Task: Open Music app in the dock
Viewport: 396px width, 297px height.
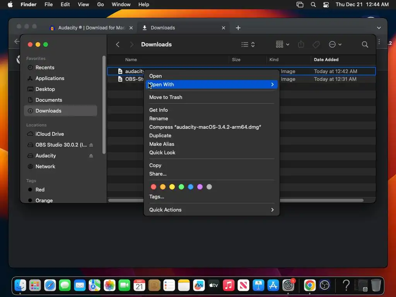Action: click(229, 285)
